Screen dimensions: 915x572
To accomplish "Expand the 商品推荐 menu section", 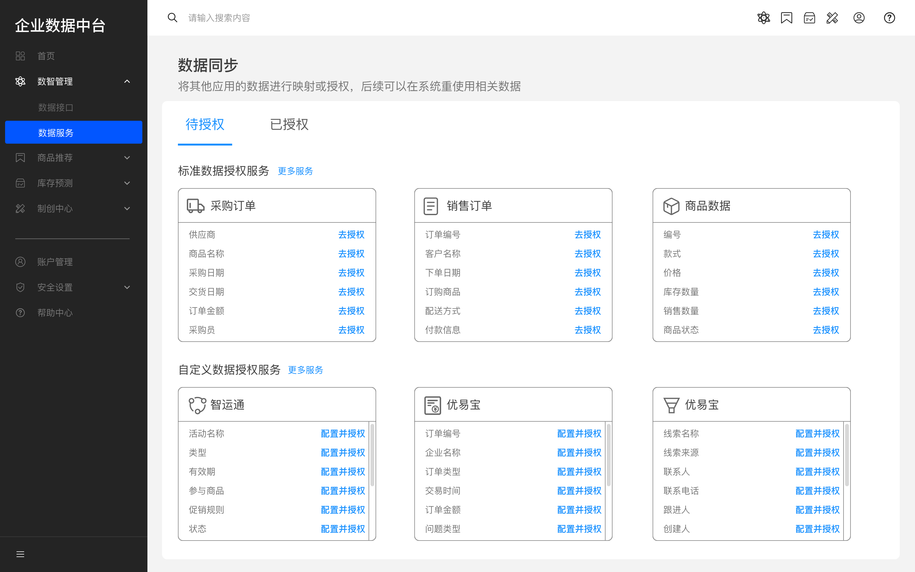I will point(127,157).
